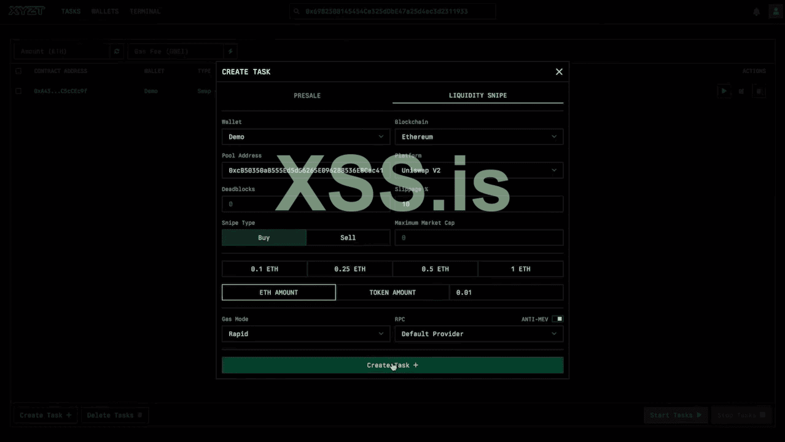Click the Demo wallet cell in task row

tap(150, 91)
